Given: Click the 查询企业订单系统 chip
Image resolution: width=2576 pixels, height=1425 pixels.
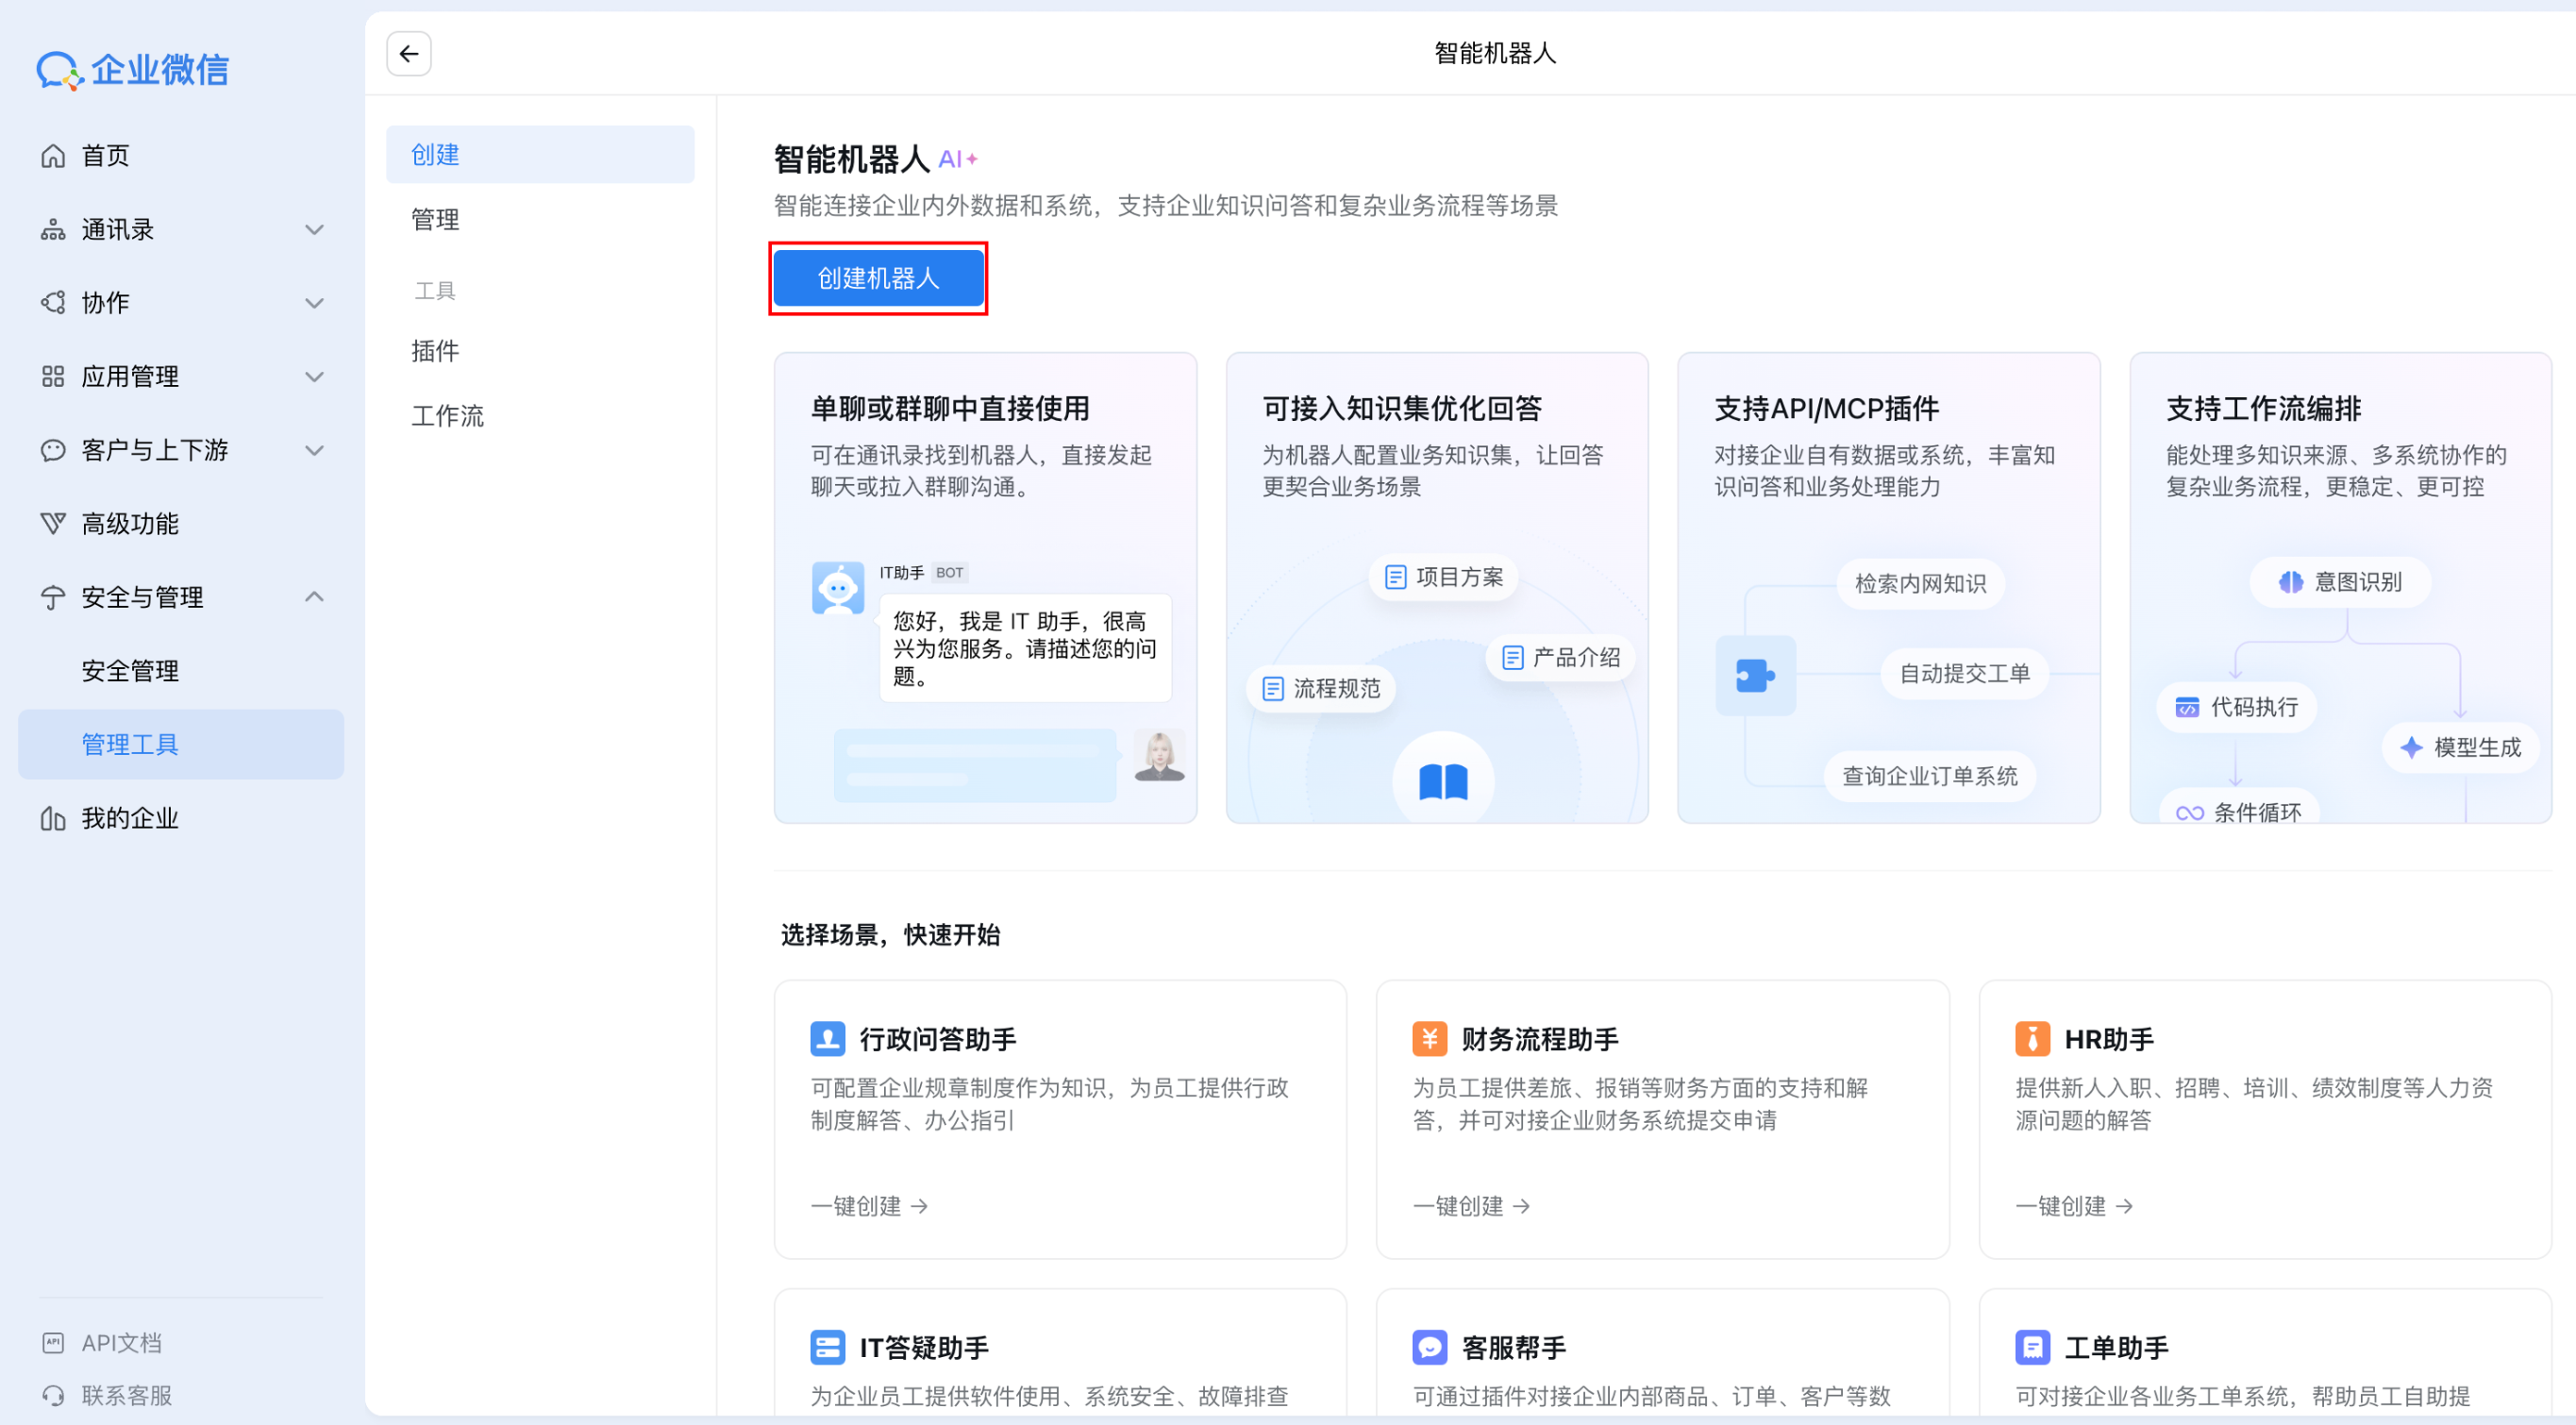Looking at the screenshot, I should click(1931, 777).
